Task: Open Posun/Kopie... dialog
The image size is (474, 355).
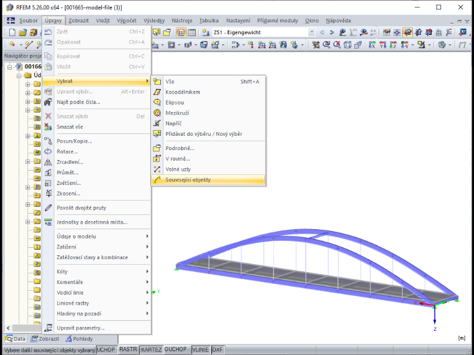Action: pos(97,141)
